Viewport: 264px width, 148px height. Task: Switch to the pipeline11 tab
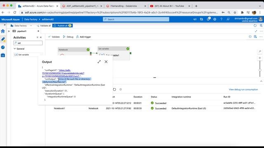22,31
